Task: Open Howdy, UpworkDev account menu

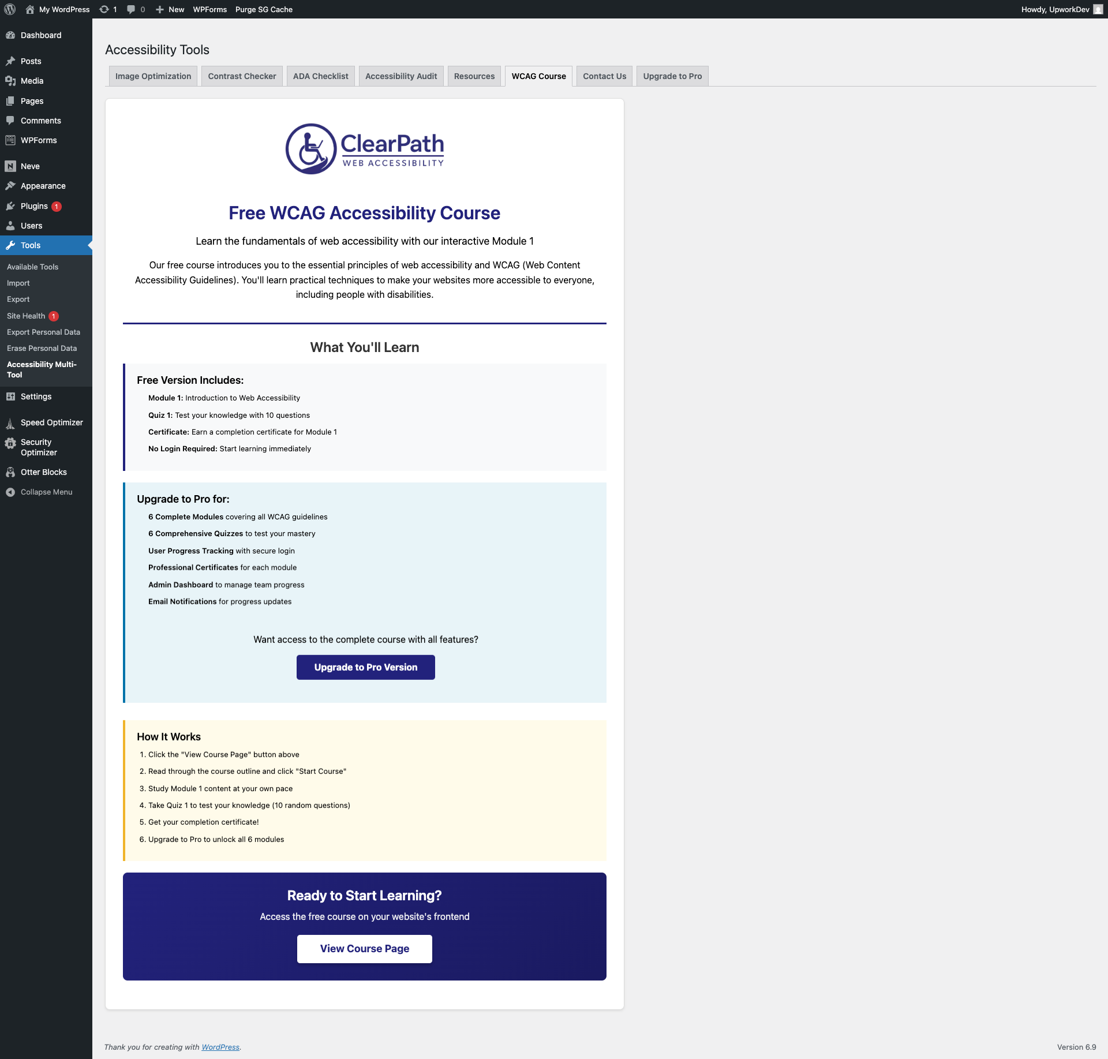Action: (1061, 9)
